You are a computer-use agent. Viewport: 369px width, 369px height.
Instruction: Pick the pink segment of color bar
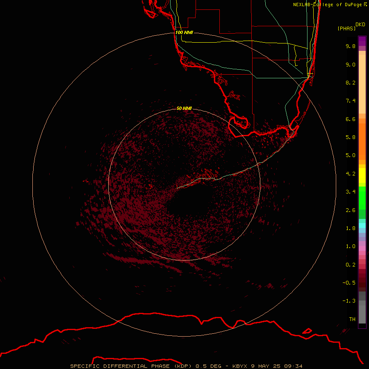362,248
